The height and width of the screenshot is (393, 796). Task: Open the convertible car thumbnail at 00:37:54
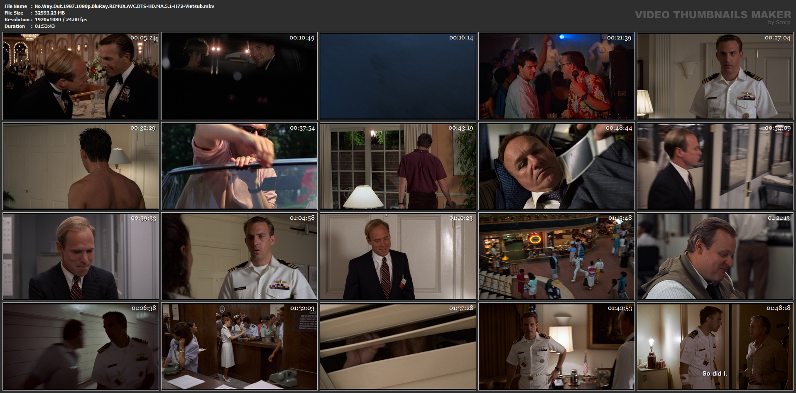pos(239,166)
